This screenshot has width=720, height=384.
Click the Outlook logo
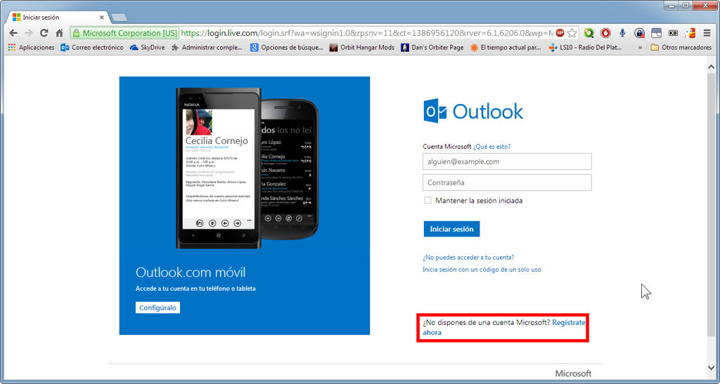point(473,111)
